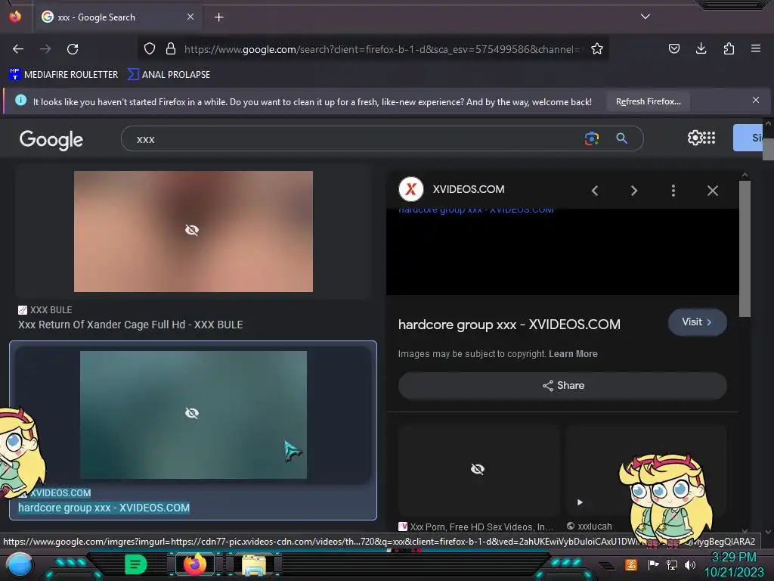Open the Start orb on the taskbar
Viewport: 774px width, 581px height.
[x=19, y=565]
